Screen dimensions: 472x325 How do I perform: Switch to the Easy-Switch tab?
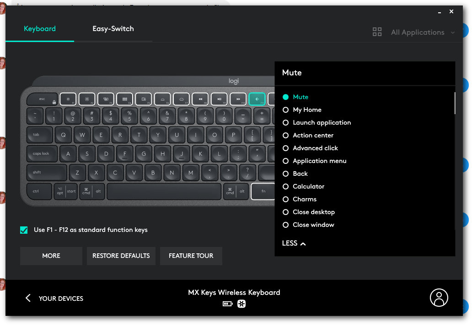113,29
